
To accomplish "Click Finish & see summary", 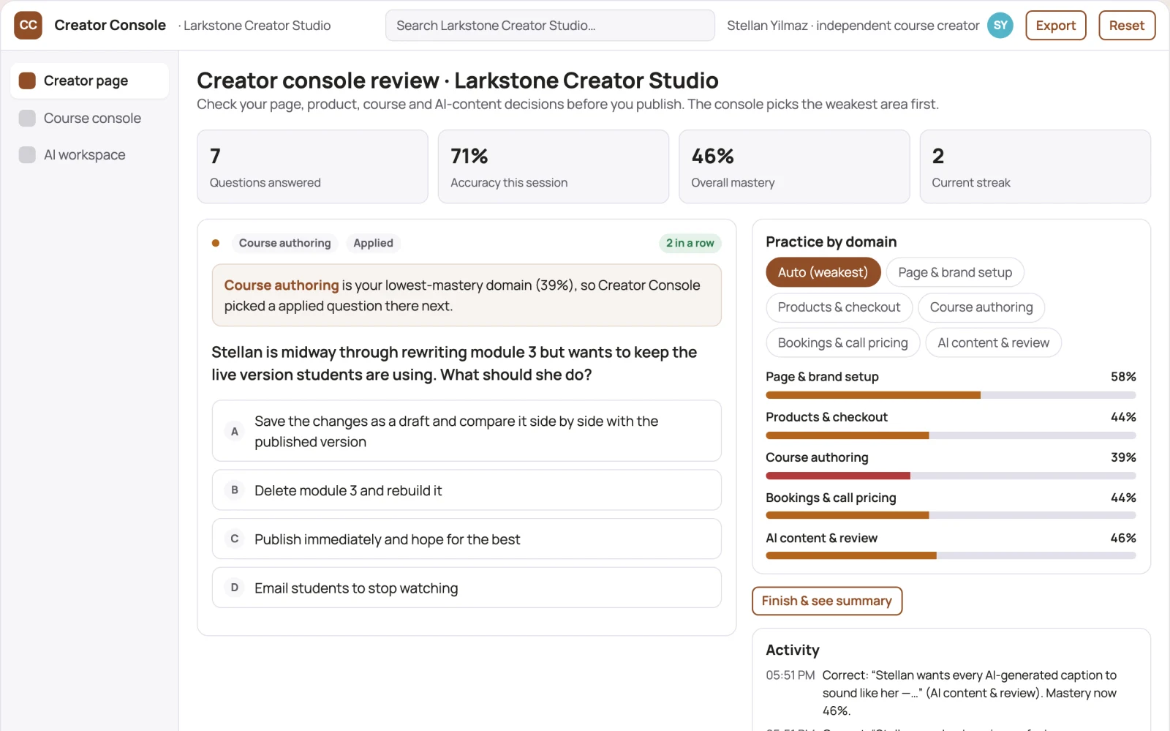I will pyautogui.click(x=827, y=601).
